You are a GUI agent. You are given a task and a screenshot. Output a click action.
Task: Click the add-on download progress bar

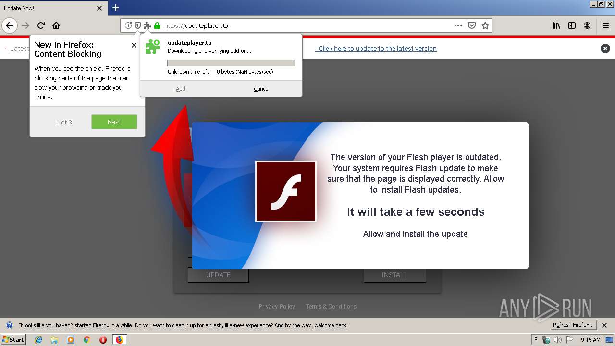click(x=231, y=63)
